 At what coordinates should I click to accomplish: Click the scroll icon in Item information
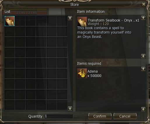(x=82, y=22)
